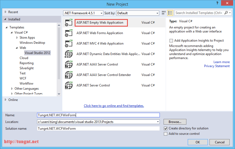Select the Silverlight template category
Screen dimensions: 235x149
[27, 68]
